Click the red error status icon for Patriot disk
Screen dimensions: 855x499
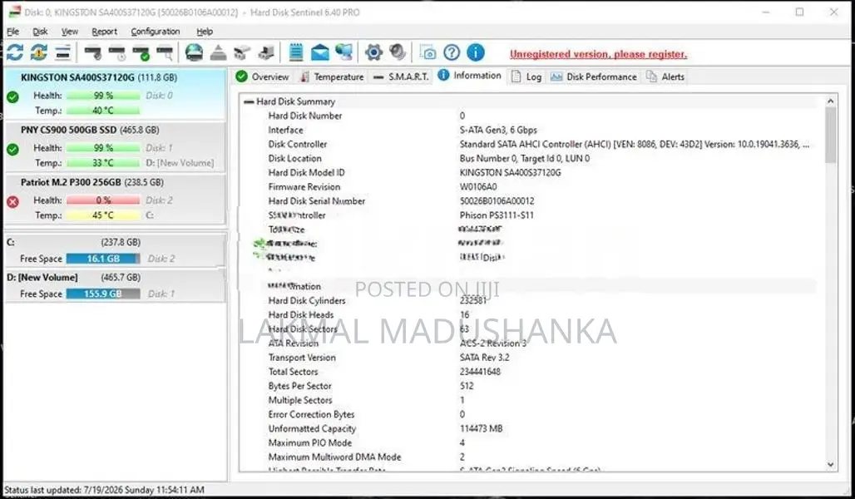pos(13,202)
